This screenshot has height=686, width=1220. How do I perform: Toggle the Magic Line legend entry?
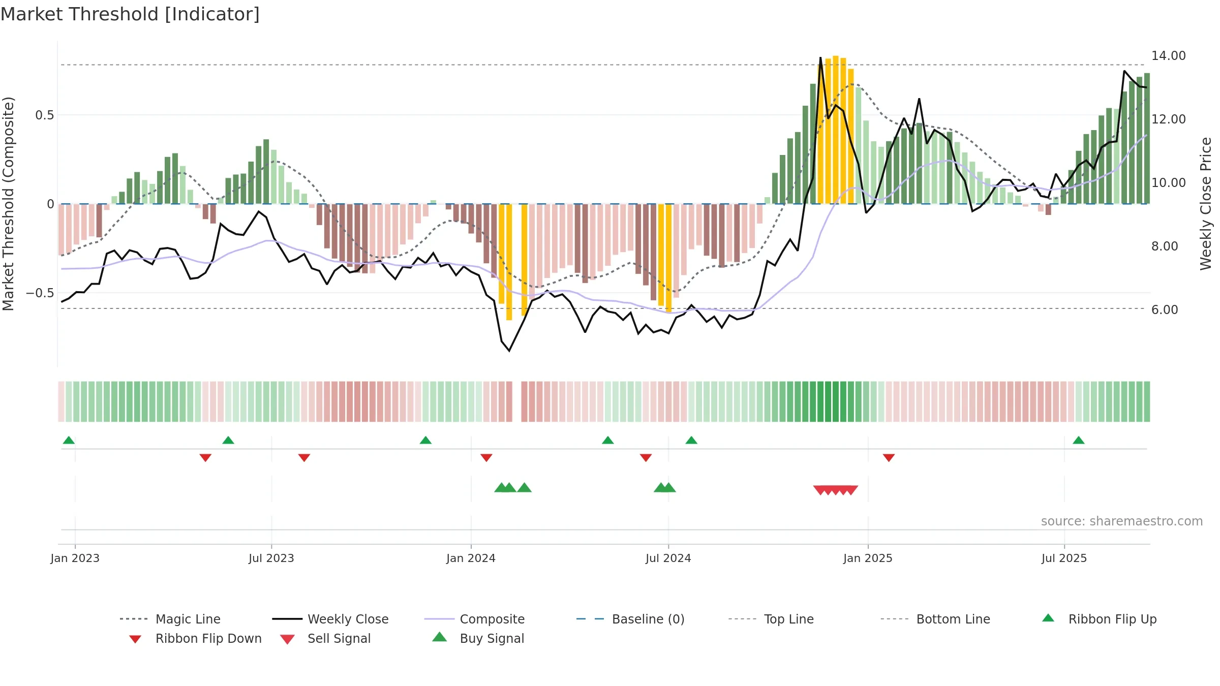pos(170,619)
